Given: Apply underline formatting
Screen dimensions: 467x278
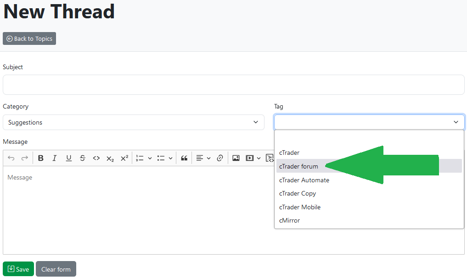Looking at the screenshot, I should [68, 158].
